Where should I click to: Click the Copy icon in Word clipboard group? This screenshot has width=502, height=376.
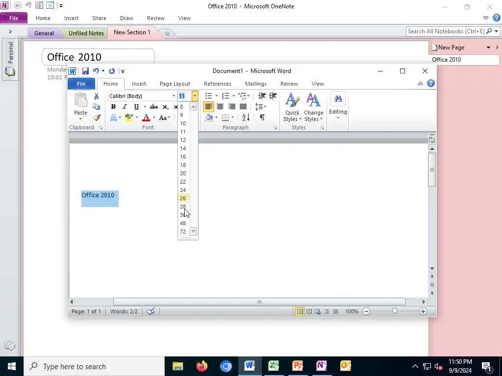coord(96,106)
